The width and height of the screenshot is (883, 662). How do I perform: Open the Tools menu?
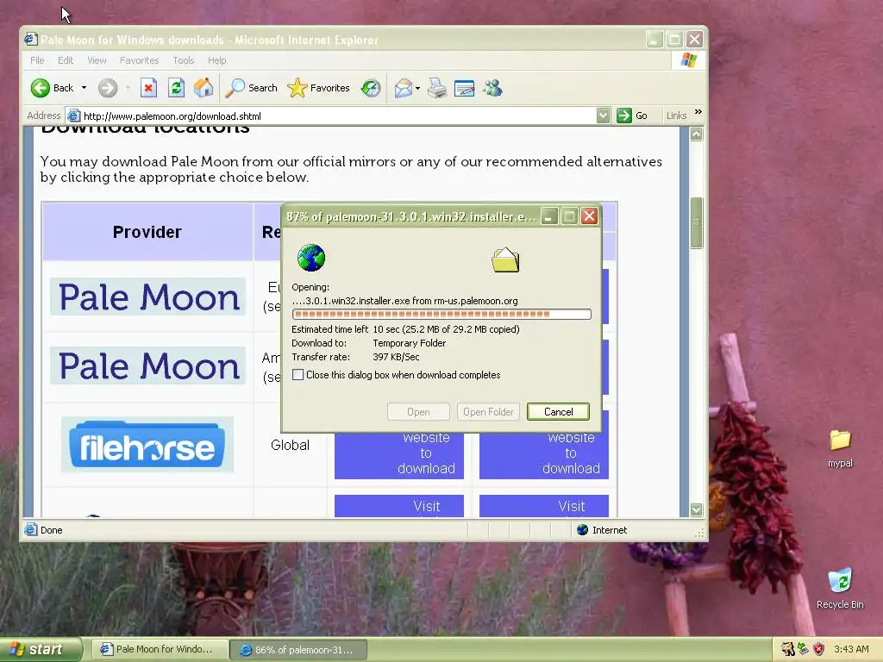(x=183, y=60)
